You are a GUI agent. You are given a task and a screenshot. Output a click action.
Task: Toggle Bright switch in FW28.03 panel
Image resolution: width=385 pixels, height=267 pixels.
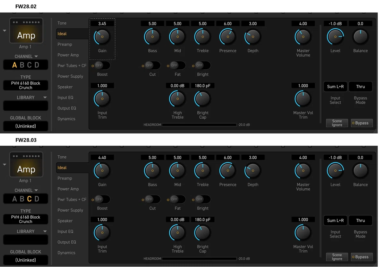pyautogui.click(x=202, y=199)
